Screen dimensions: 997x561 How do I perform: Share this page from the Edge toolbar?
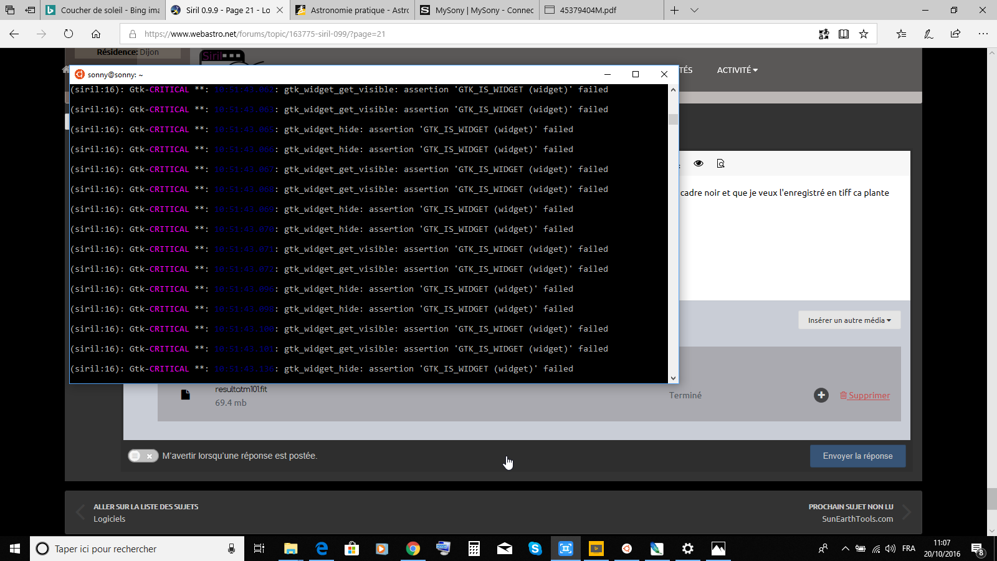click(955, 34)
